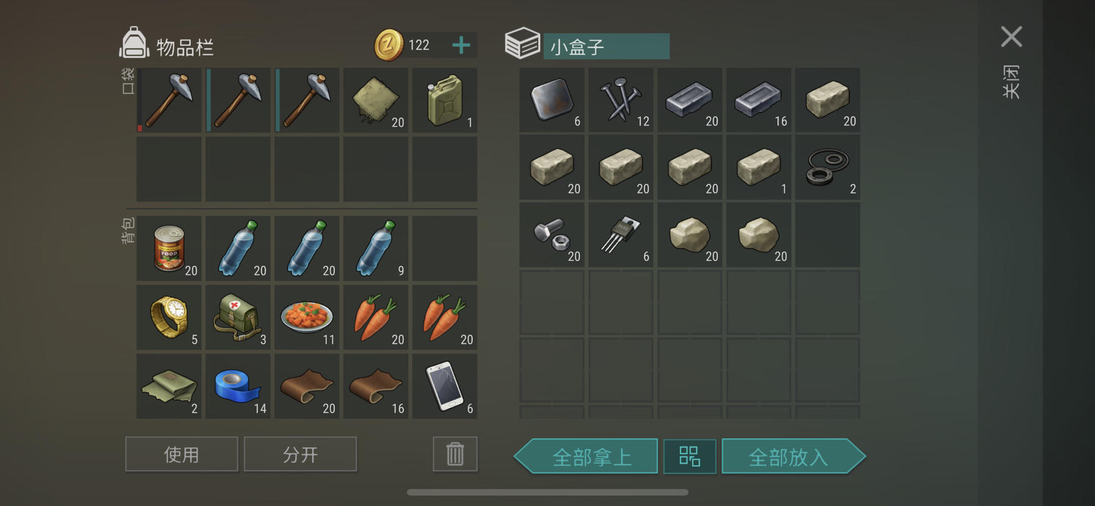Pick the gold wristwatch item

(169, 317)
